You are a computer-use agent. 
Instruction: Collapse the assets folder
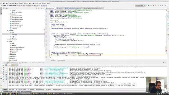point(8,31)
